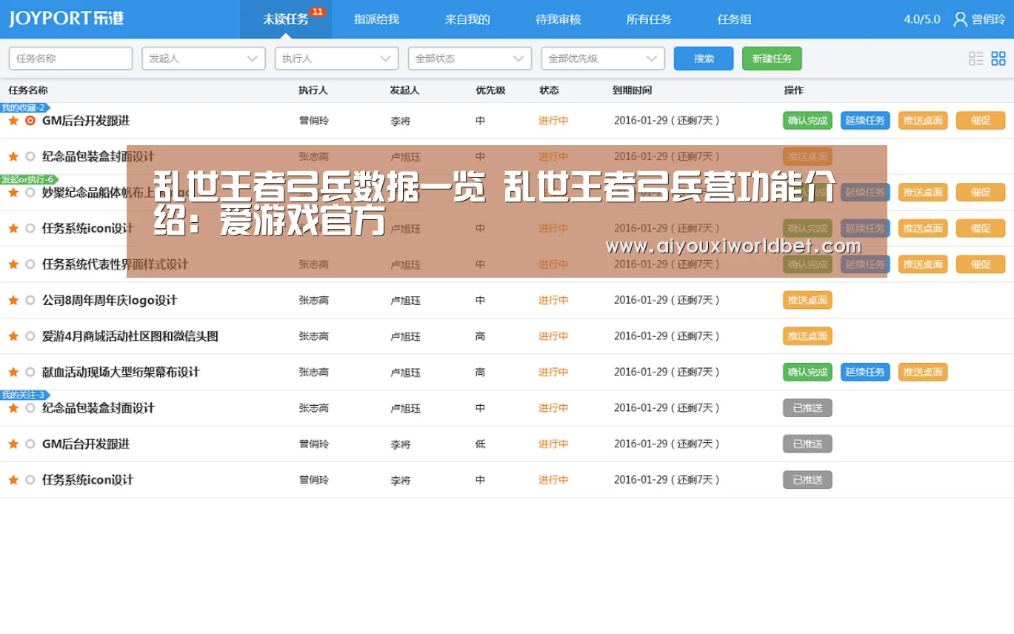Toggle star on 任务系统代表性界面样式设计
Viewport: 1014px width, 634px height.
pyautogui.click(x=13, y=264)
